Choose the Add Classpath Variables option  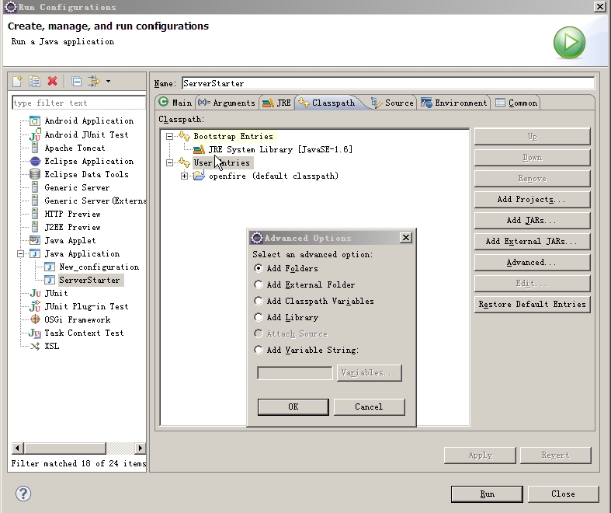tap(259, 301)
